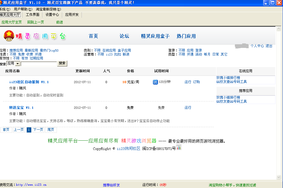Select 开源 under 性质 filter
The height and width of the screenshot is (188, 283).
click(38, 54)
